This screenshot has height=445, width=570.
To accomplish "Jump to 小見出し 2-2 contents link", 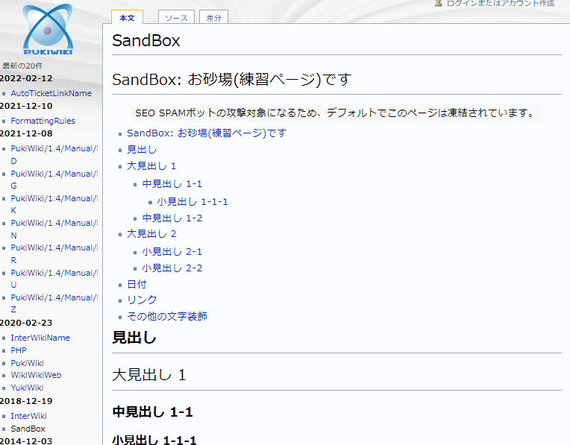I will pyautogui.click(x=172, y=268).
